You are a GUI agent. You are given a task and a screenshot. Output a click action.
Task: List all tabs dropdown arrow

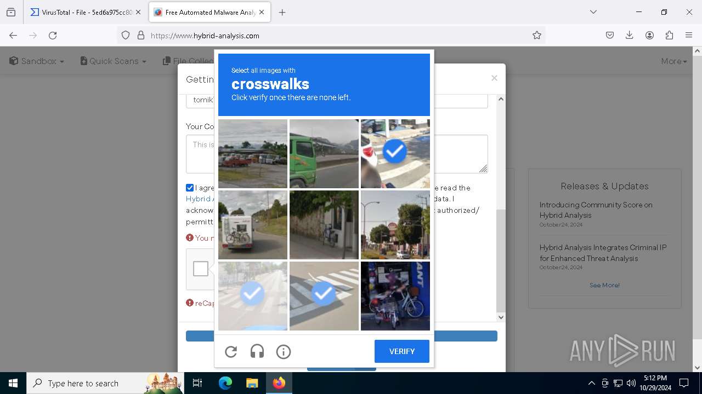pos(593,12)
